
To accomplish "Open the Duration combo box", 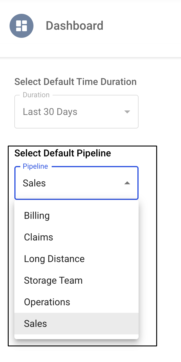I will 76,112.
